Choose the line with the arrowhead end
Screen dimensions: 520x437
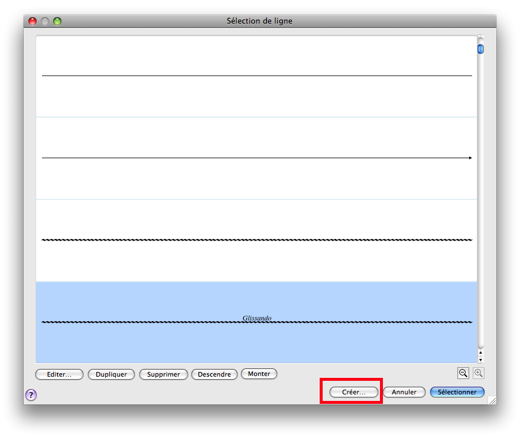[256, 158]
